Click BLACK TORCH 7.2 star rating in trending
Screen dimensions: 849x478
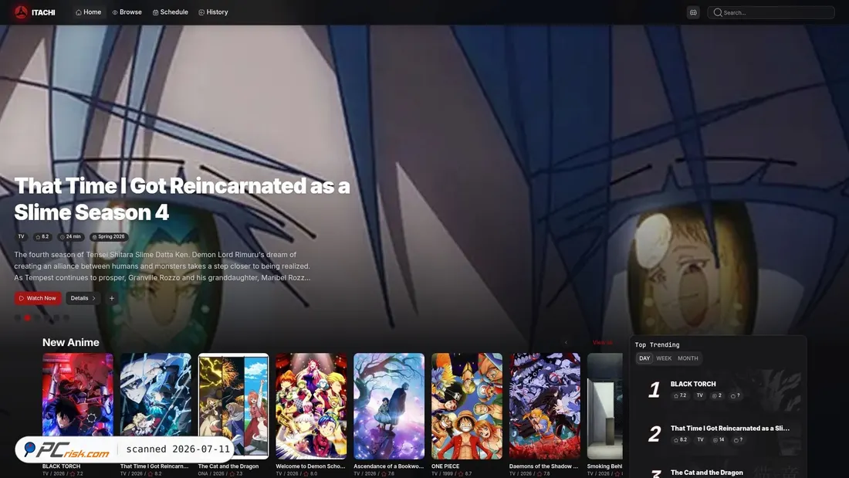[x=680, y=395]
